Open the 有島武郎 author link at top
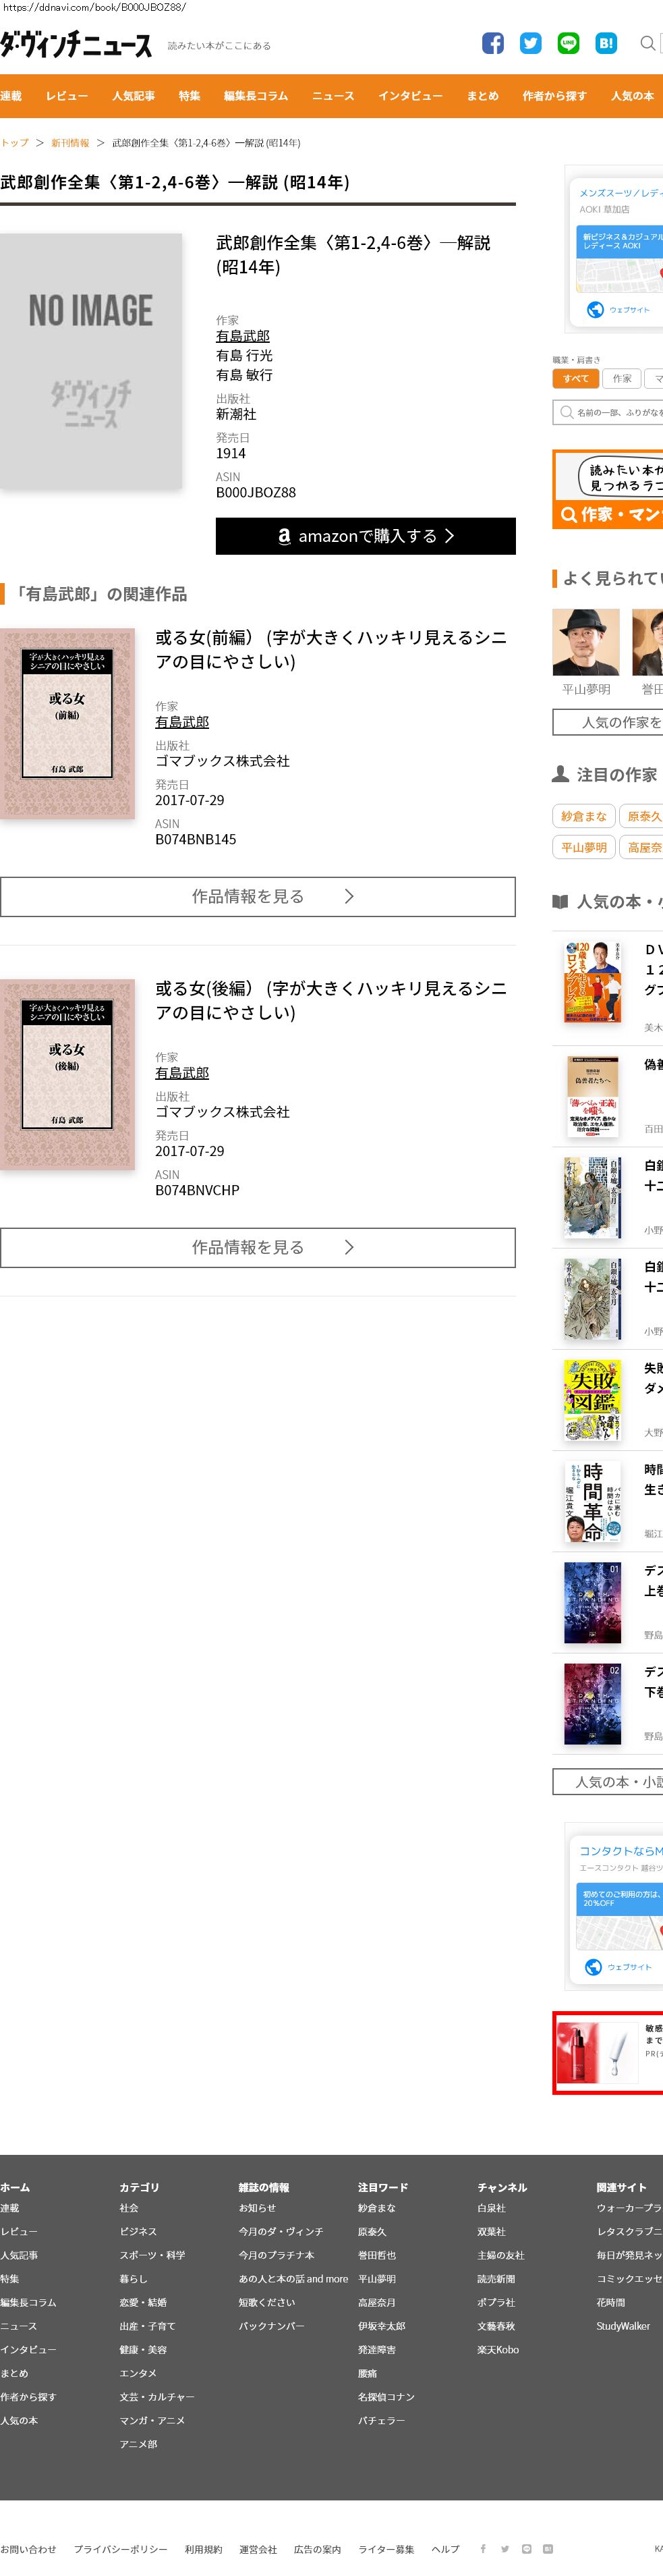This screenshot has width=663, height=2576. tap(243, 336)
